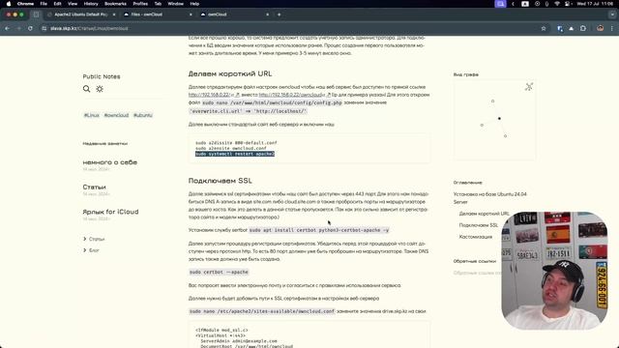Close the ownCloud tab
619x348 pixels.
(267, 14)
